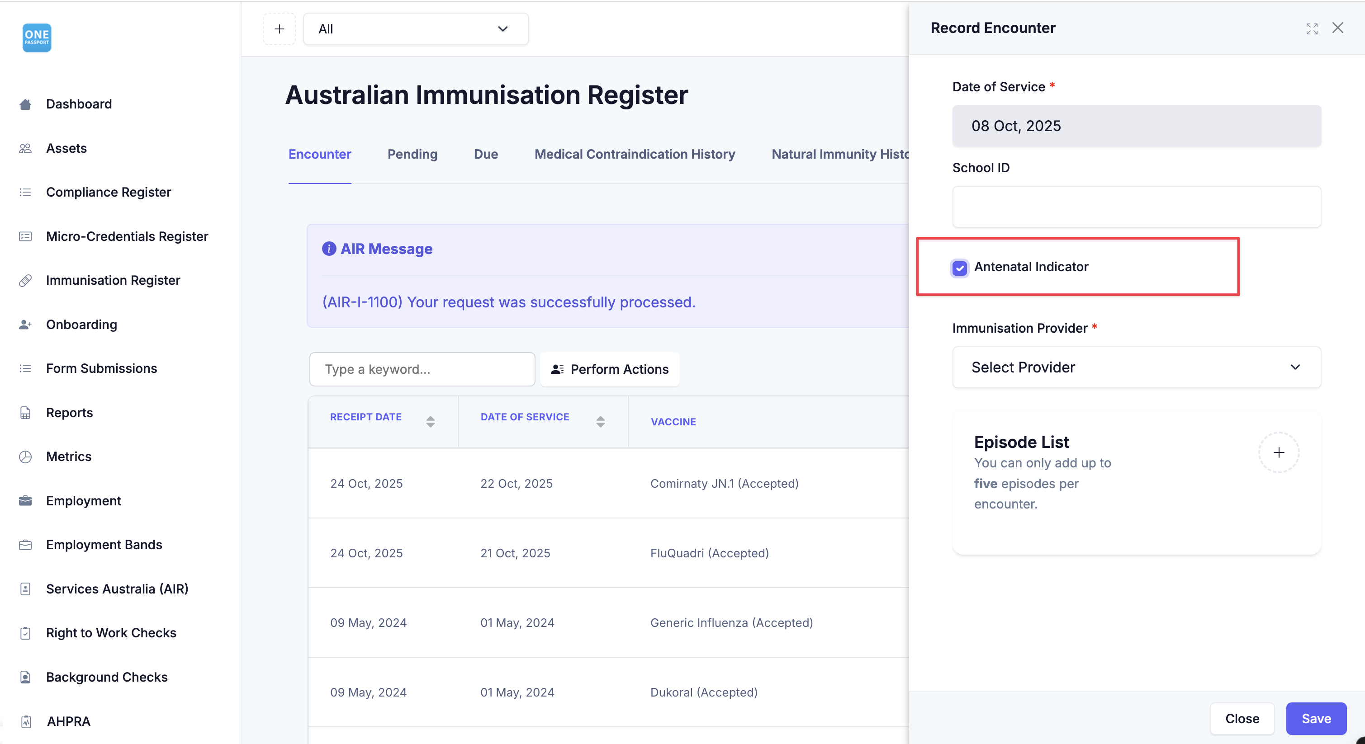This screenshot has height=744, width=1365.
Task: Open the Perform Actions menu
Action: coord(609,370)
